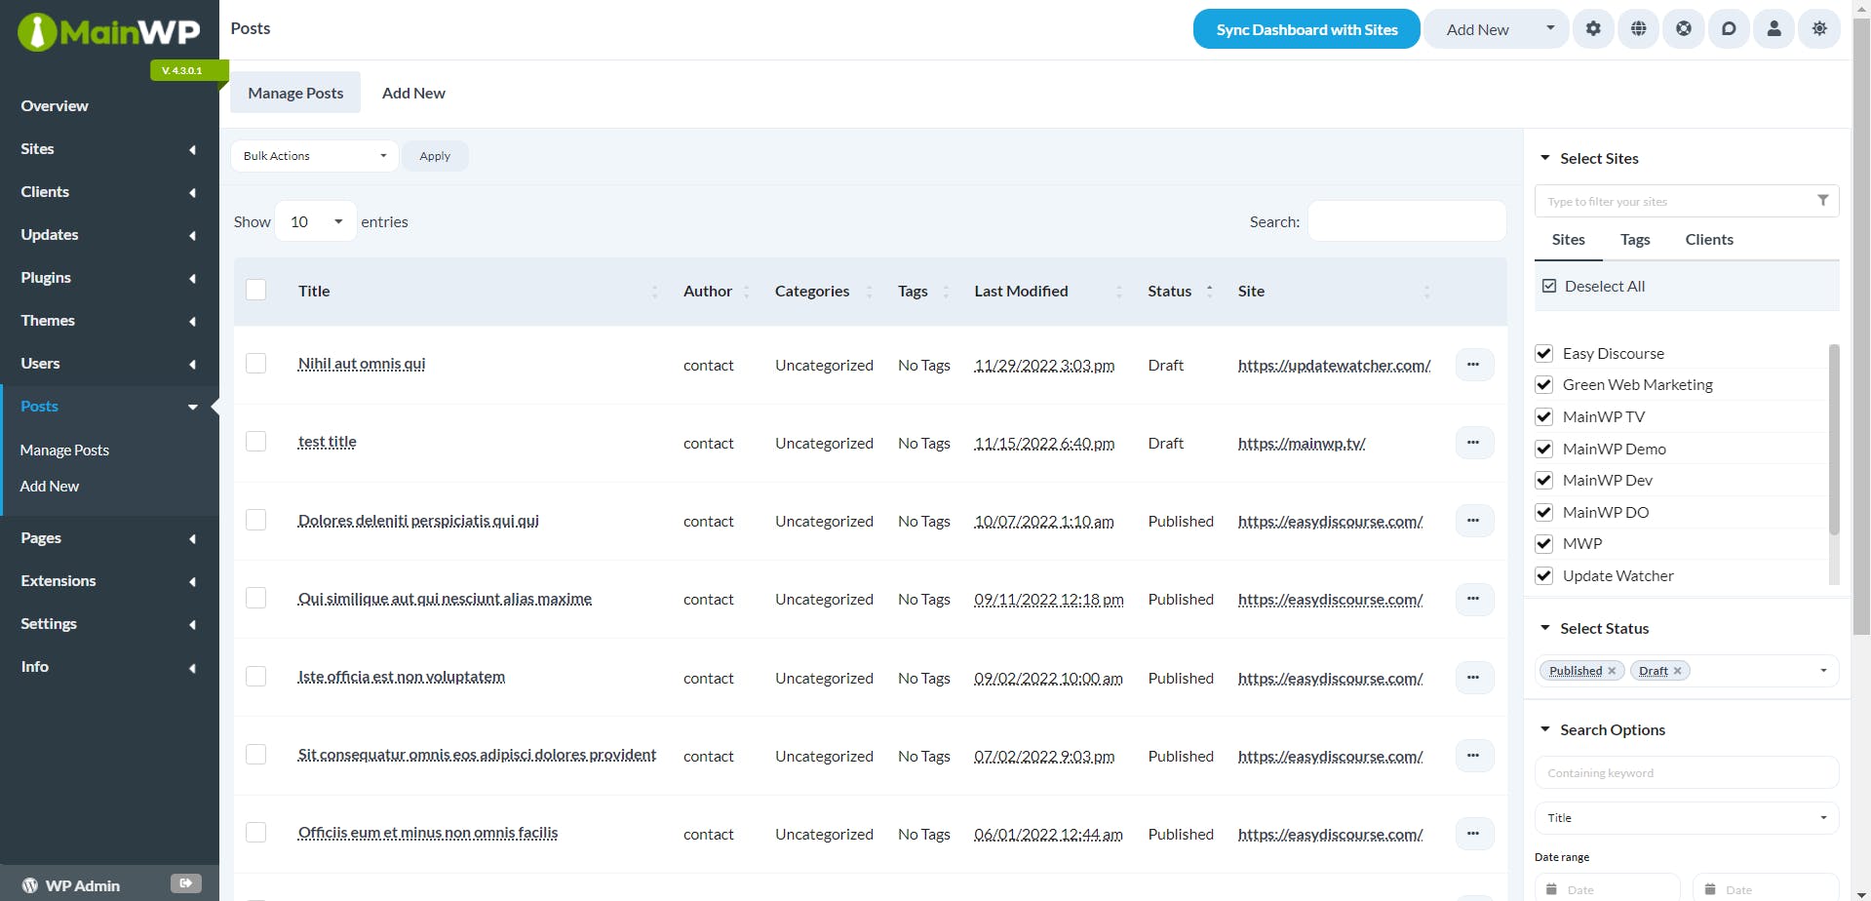Sort table by Title column arrows
Screen dimensions: 1871x901
[x=654, y=292]
